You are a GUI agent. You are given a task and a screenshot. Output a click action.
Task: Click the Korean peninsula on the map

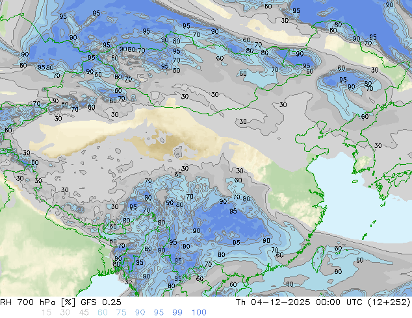[x=363, y=151]
